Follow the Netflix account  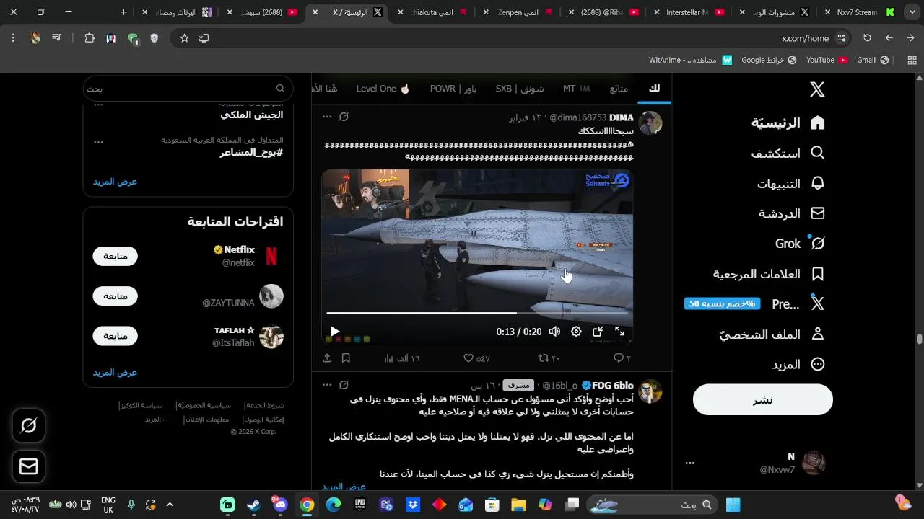pyautogui.click(x=115, y=256)
